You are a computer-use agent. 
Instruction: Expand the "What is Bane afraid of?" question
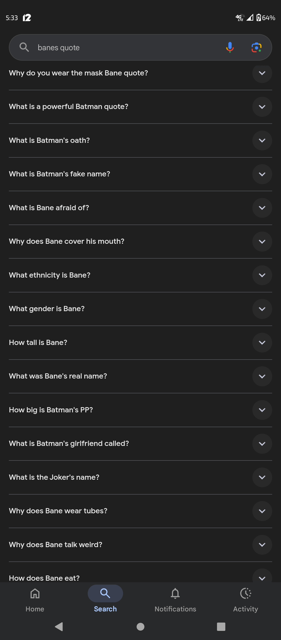262,208
